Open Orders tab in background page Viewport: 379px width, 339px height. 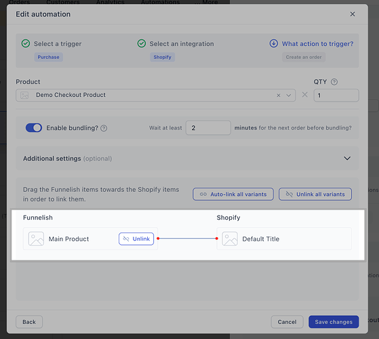[x=20, y=2]
